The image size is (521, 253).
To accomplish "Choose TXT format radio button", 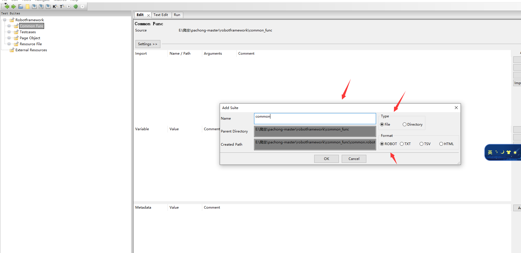I will pos(402,144).
